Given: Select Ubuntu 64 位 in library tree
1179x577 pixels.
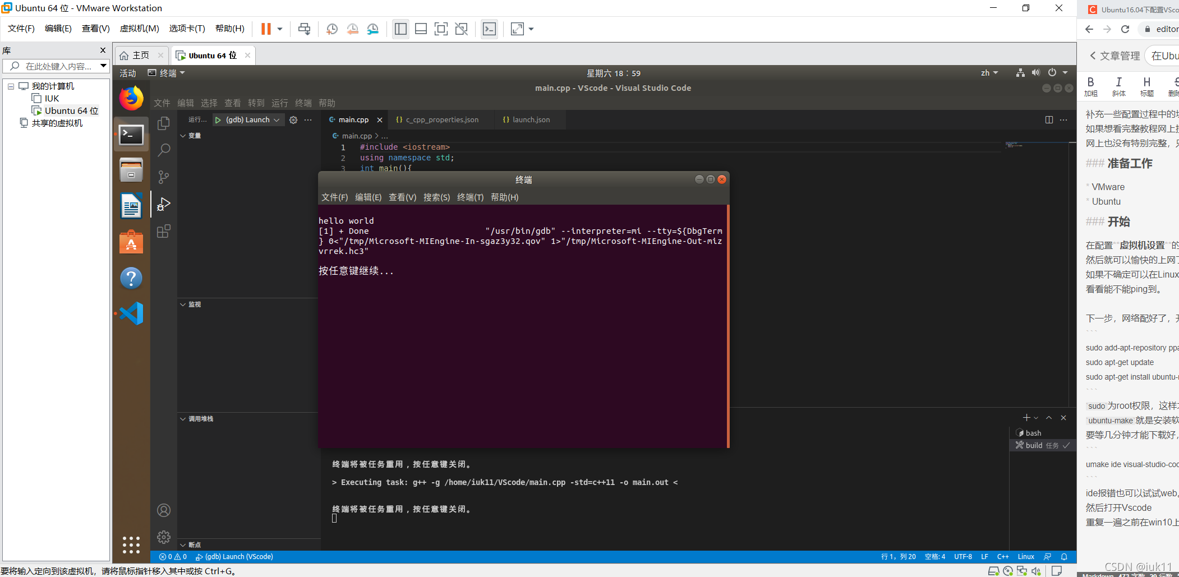Looking at the screenshot, I should point(71,111).
